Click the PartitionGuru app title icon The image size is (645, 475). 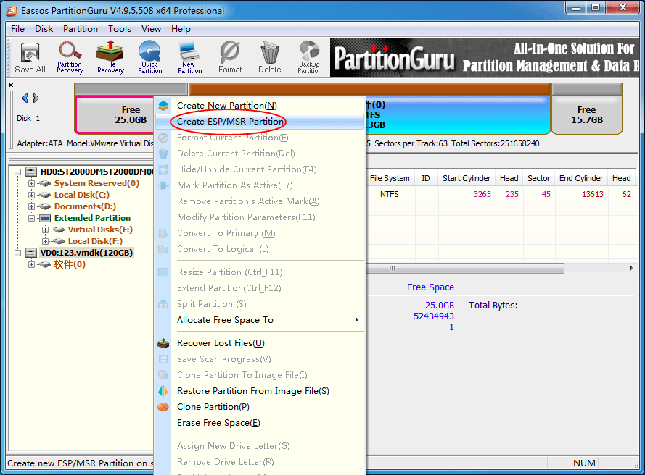coord(12,10)
